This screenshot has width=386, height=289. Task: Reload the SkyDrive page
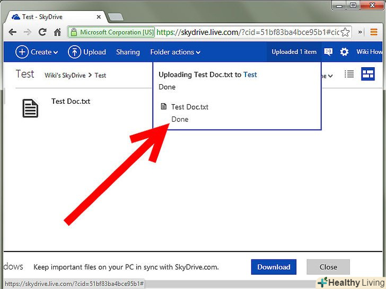tap(42, 32)
